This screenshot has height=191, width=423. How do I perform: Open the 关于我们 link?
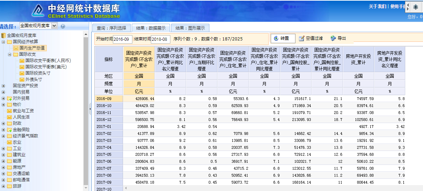click(377, 6)
